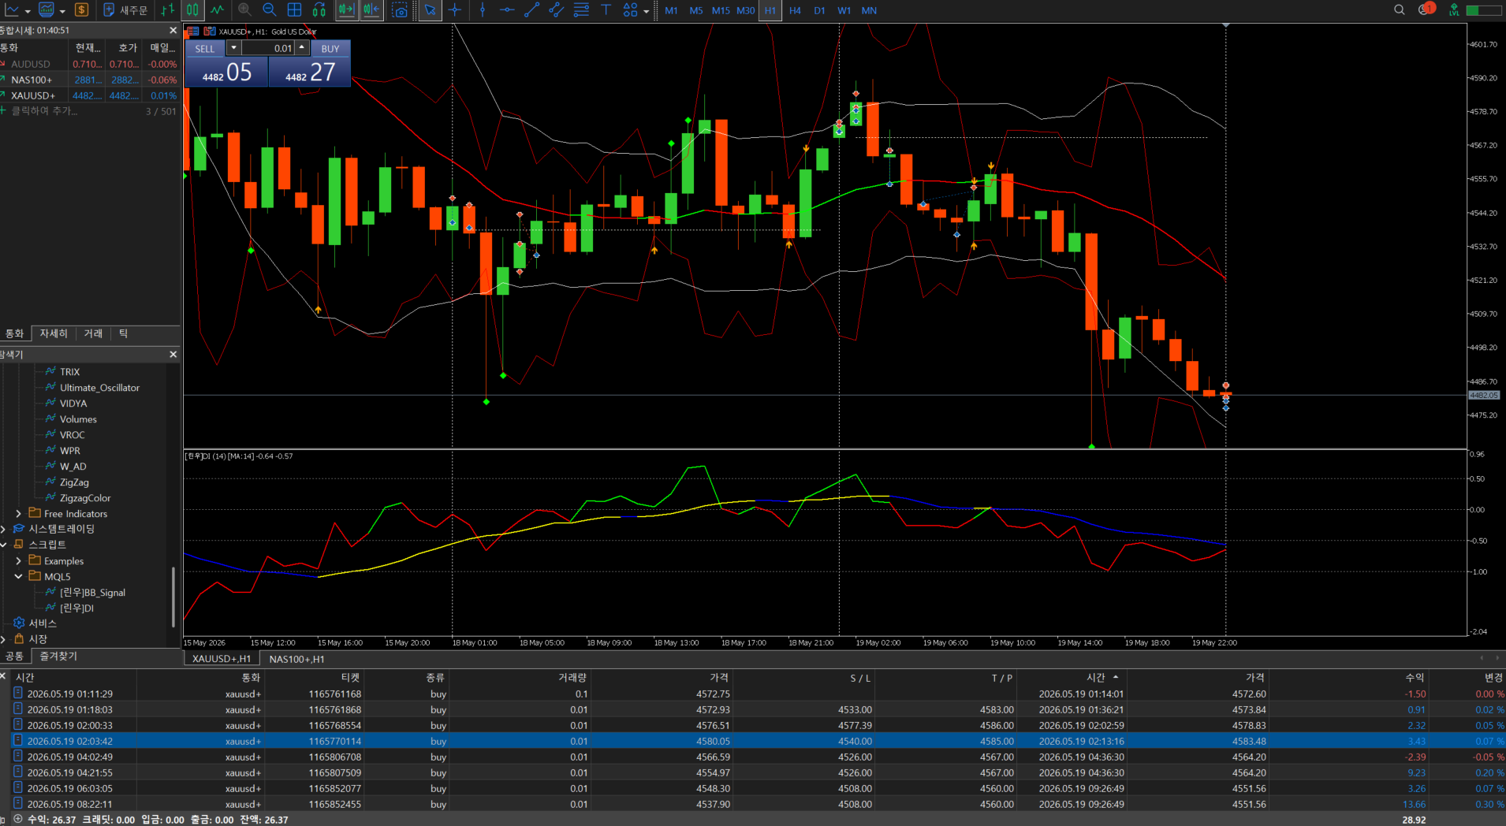Click the navigator panel vertical scrollbar

pos(173,597)
